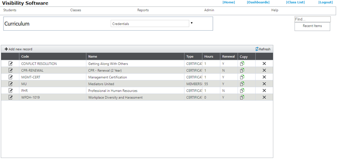
Task: Click the 'CONFLICT RESOLUTION' code cell
Action: click(53, 64)
